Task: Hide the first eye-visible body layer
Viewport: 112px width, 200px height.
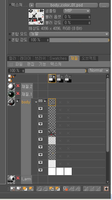Action: pos(40,109)
